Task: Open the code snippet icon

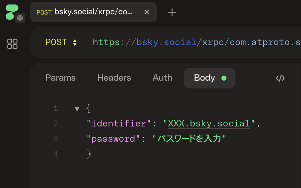Action: [280, 78]
